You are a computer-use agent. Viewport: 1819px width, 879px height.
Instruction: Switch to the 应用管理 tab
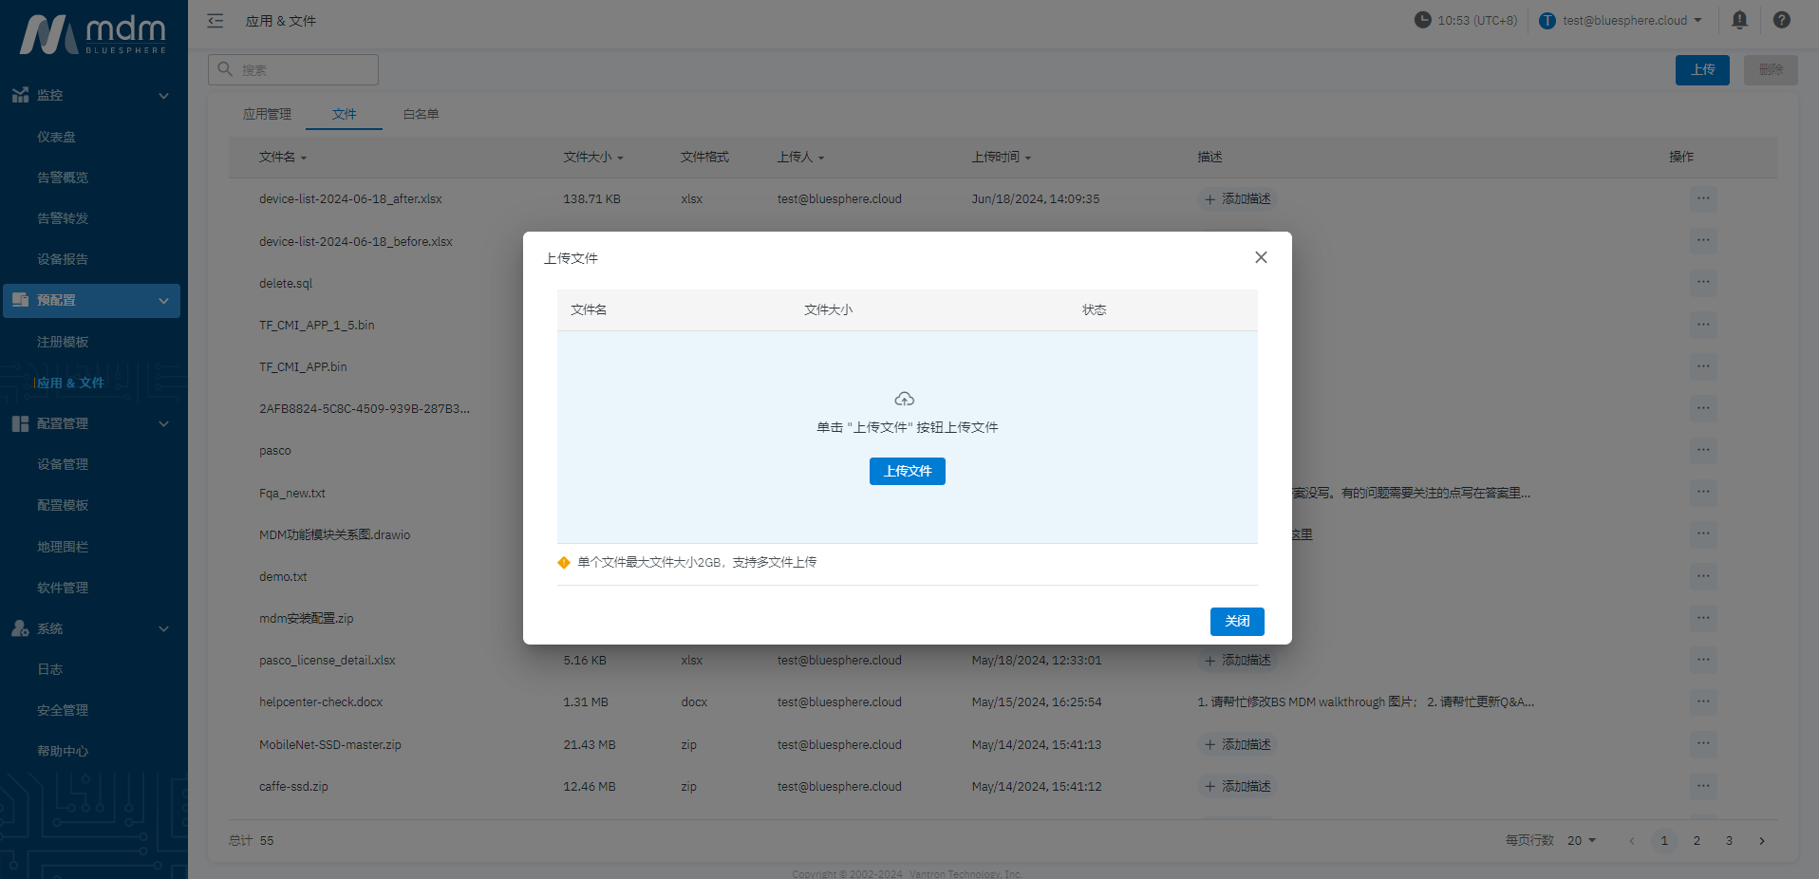[x=267, y=114]
